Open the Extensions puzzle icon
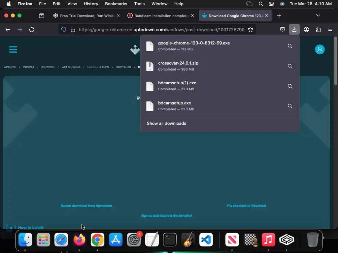Viewport: 338px width, 253px height. click(318, 29)
